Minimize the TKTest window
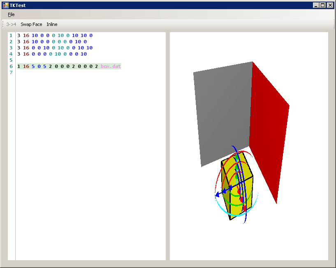The image size is (336, 268). tap(316, 5)
